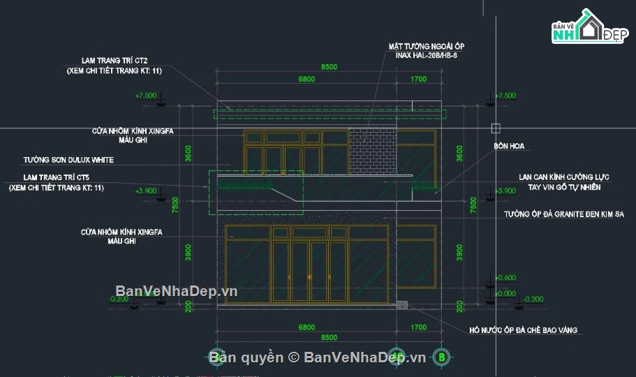Select the LAM TRANG TRÍ CT2 annotation
The image size is (636, 377).
[114, 61]
